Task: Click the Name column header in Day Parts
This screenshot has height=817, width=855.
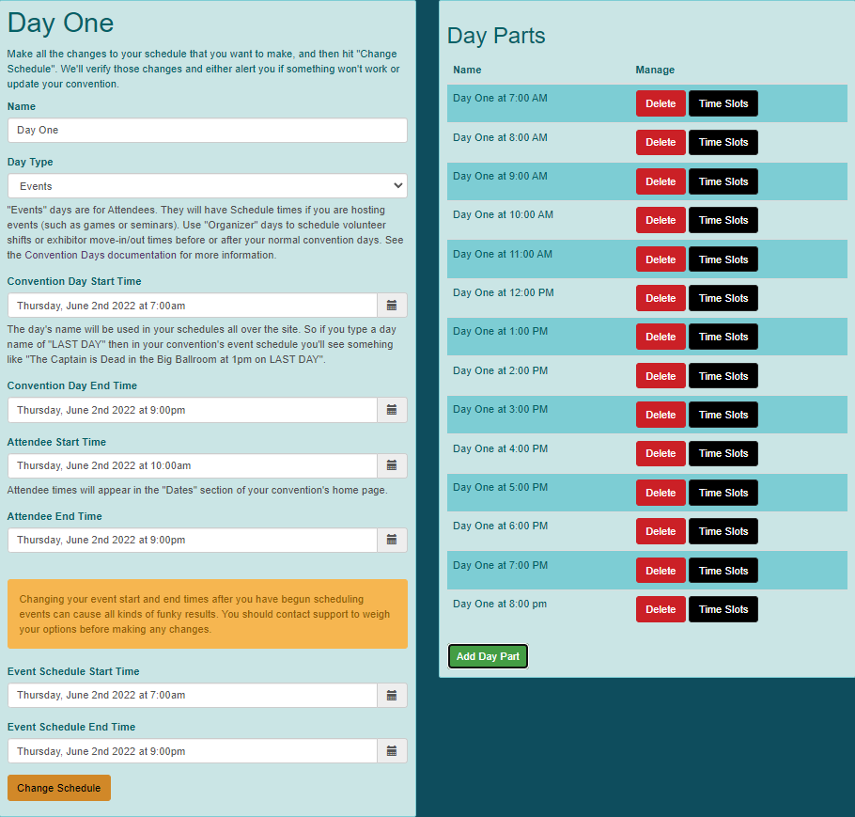Action: pyautogui.click(x=467, y=70)
